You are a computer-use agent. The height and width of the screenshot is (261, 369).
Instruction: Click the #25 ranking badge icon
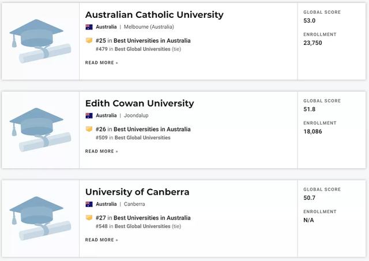click(x=89, y=41)
